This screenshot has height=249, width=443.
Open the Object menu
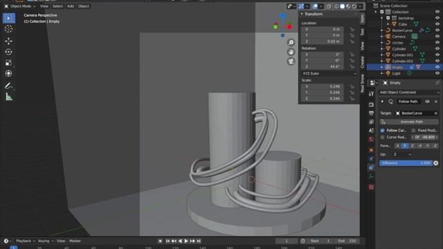click(x=83, y=6)
